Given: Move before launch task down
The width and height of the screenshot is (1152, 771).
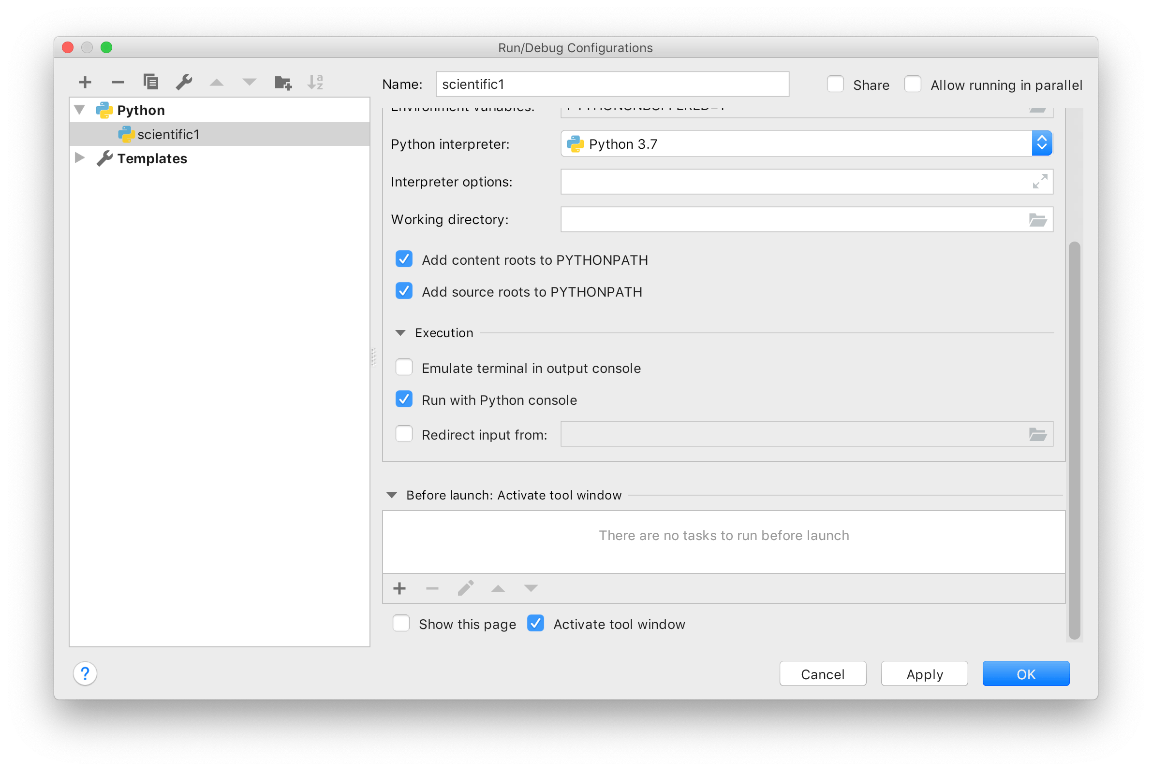Looking at the screenshot, I should tap(531, 588).
